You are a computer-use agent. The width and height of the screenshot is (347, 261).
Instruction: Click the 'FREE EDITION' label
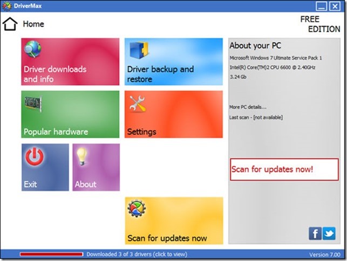(x=320, y=24)
